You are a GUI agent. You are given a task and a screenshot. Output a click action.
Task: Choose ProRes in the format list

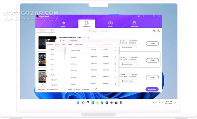pos(55,75)
